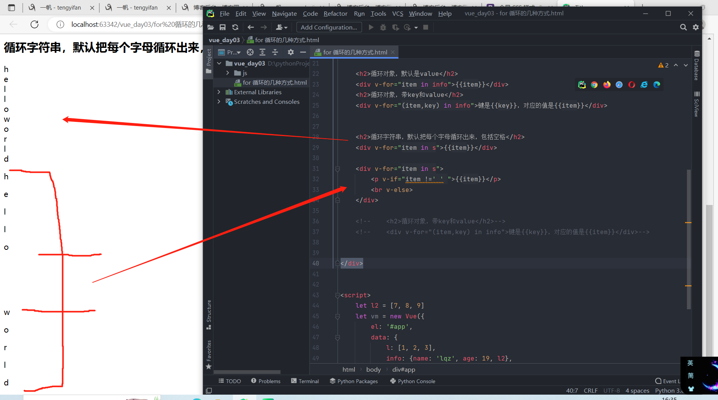Navigate forward with PyCharm toolbar arrow

(x=264, y=27)
